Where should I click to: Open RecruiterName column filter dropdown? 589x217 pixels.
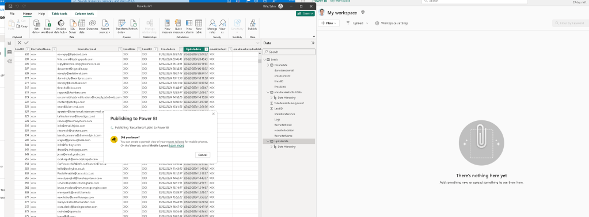[x=54, y=49]
